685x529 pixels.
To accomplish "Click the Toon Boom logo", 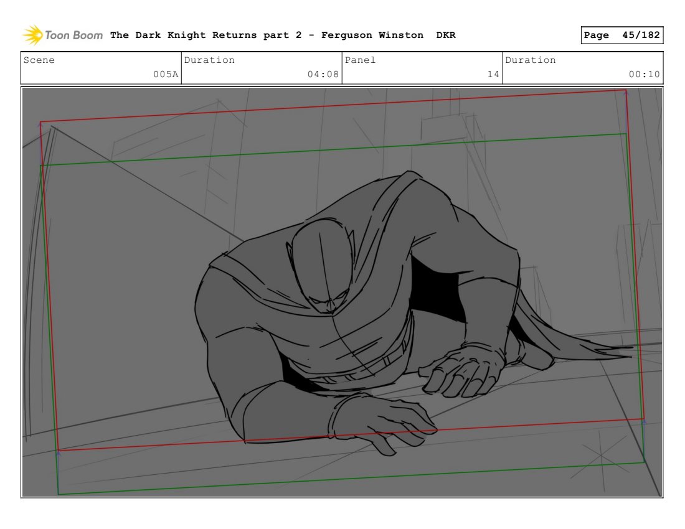I will (63, 35).
